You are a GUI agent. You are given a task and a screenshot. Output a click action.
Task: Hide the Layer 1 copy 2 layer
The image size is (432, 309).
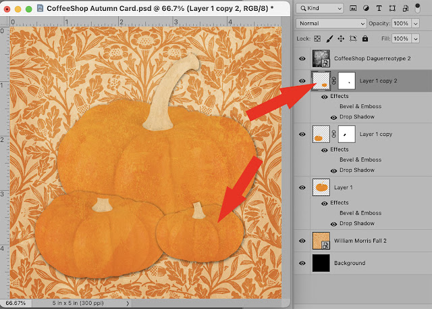[302, 81]
